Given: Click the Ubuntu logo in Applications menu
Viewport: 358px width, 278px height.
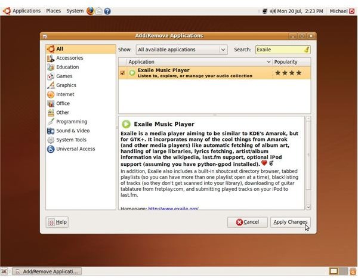Looking at the screenshot, I should pyautogui.click(x=7, y=11).
